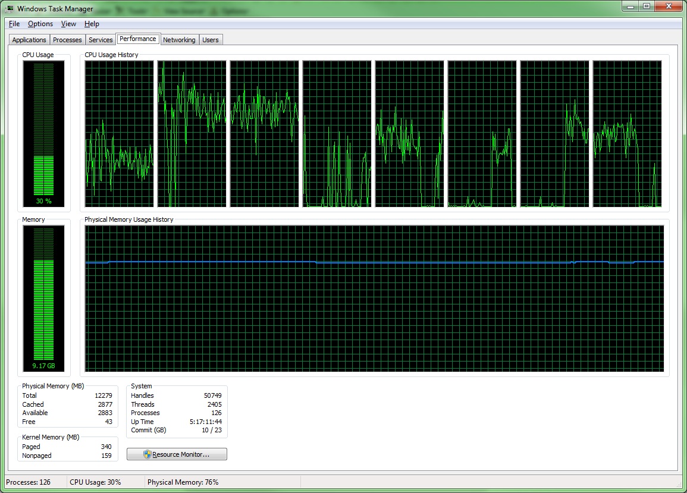This screenshot has height=493, width=687.
Task: Switch to the Networking tab
Action: [x=179, y=40]
